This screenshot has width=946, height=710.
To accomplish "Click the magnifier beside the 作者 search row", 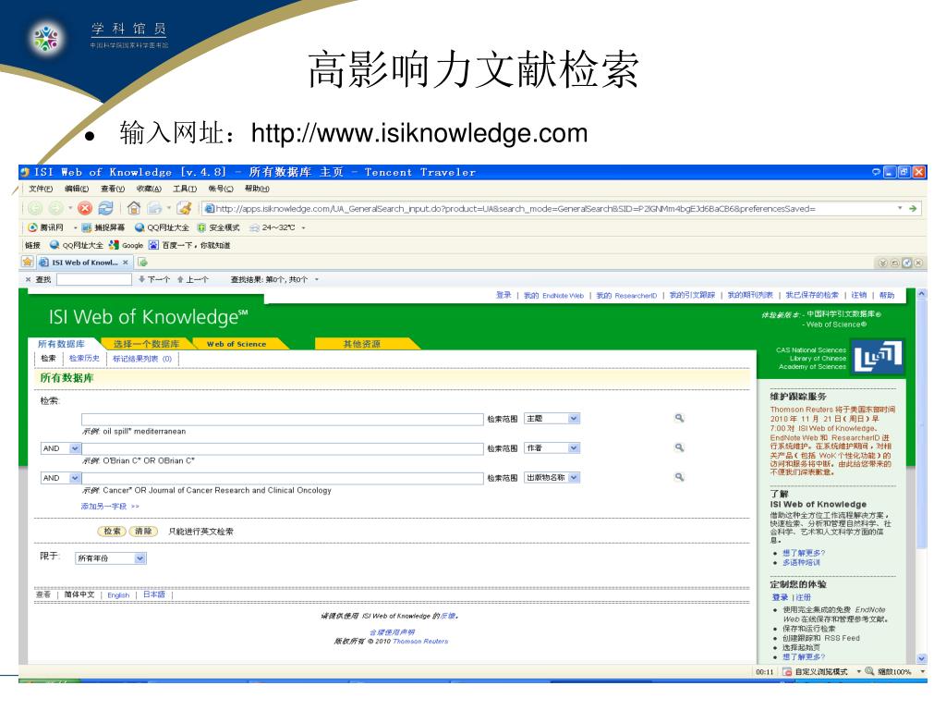I will click(679, 447).
